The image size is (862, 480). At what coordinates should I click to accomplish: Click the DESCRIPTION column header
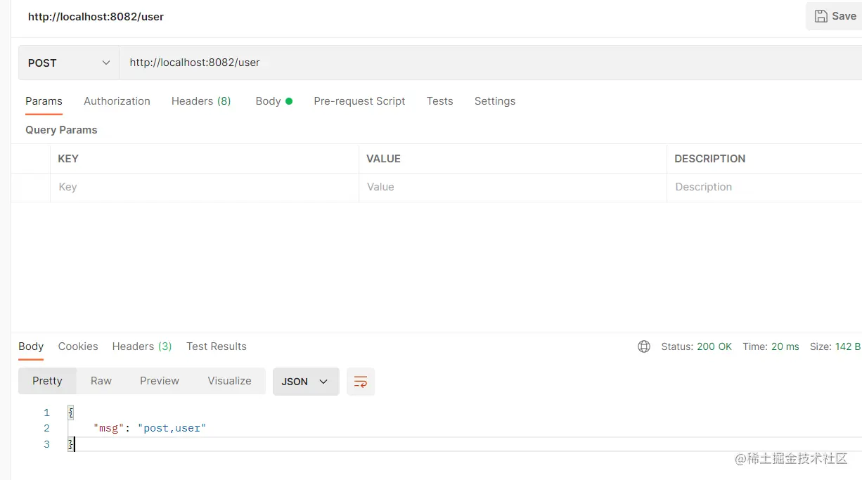click(710, 159)
